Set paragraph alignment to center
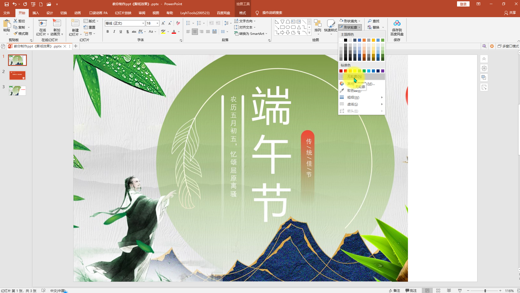 point(195,32)
